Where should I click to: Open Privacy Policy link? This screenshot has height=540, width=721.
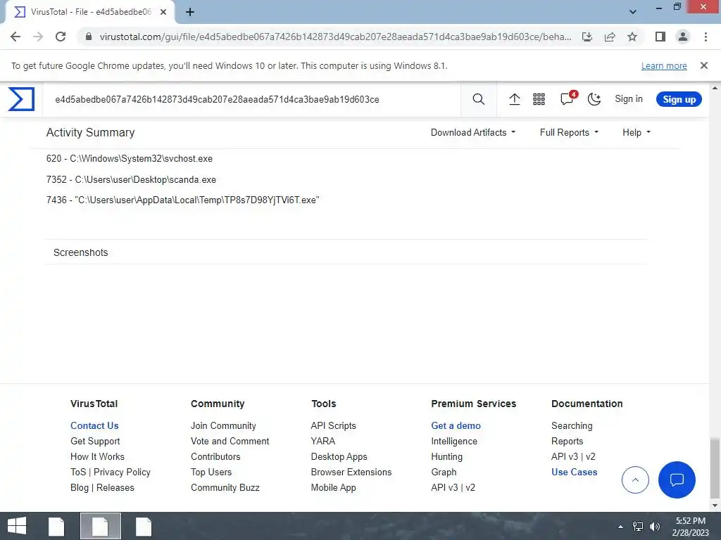122,472
